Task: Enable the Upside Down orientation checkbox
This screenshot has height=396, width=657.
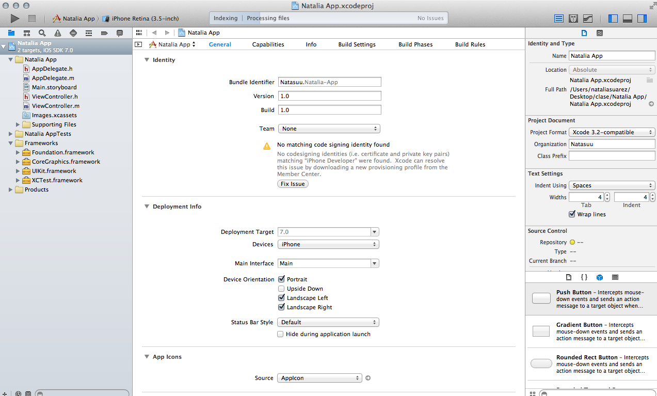Action: pos(281,289)
